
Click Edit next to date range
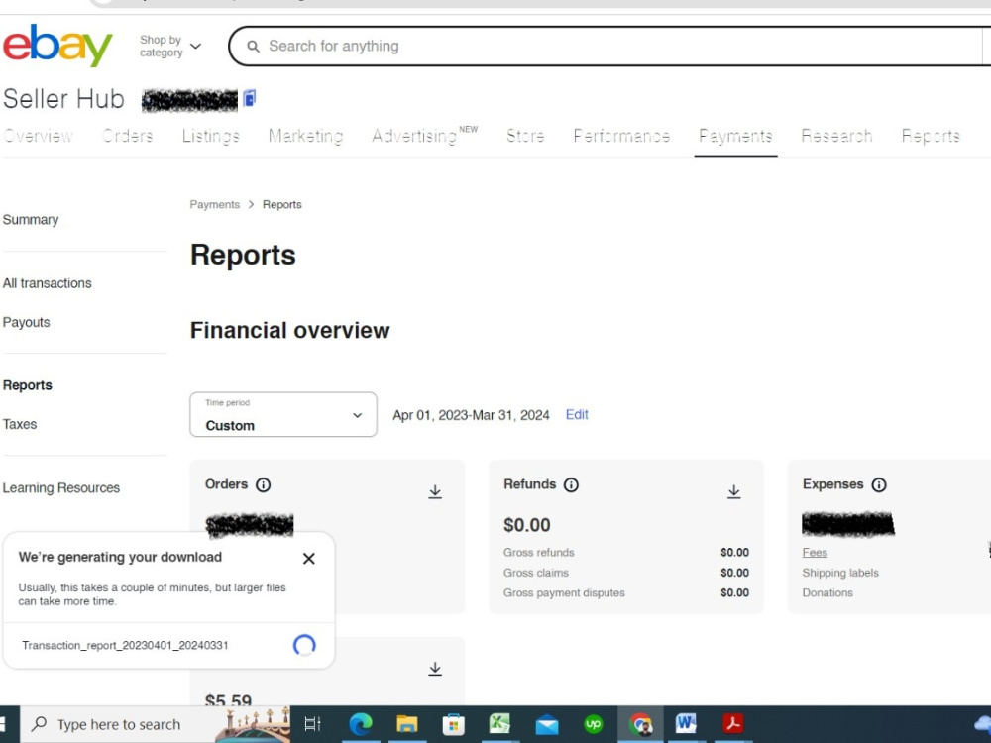[x=577, y=414]
